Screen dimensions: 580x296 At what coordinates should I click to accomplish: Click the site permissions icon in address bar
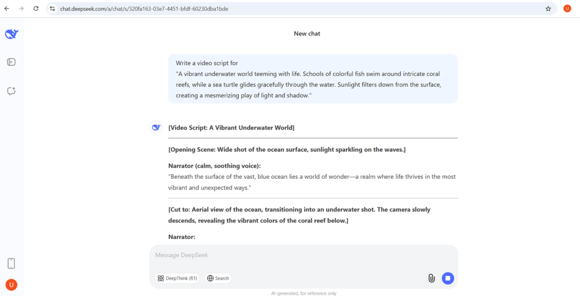[x=52, y=8]
